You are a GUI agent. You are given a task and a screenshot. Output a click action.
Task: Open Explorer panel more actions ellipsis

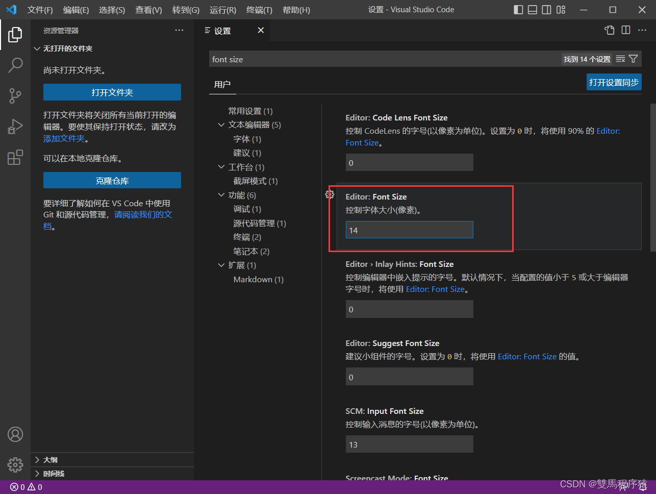[x=179, y=30]
